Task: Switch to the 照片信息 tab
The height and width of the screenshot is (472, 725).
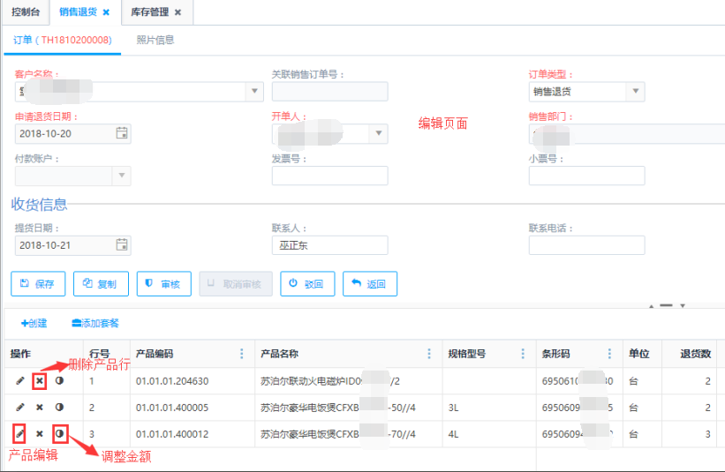Action: [x=155, y=40]
